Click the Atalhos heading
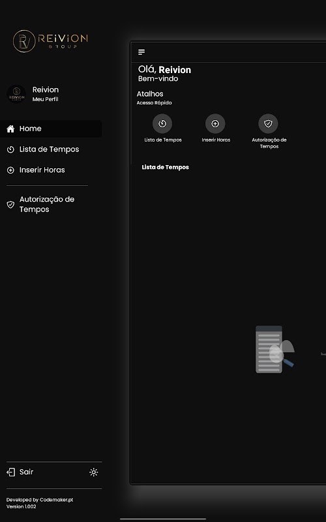Image resolution: width=326 pixels, height=522 pixels. point(150,94)
